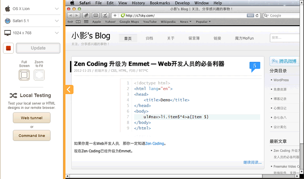Expand the 1024 x 768 resolution dropdown
The height and width of the screenshot is (179, 304).
32,33
